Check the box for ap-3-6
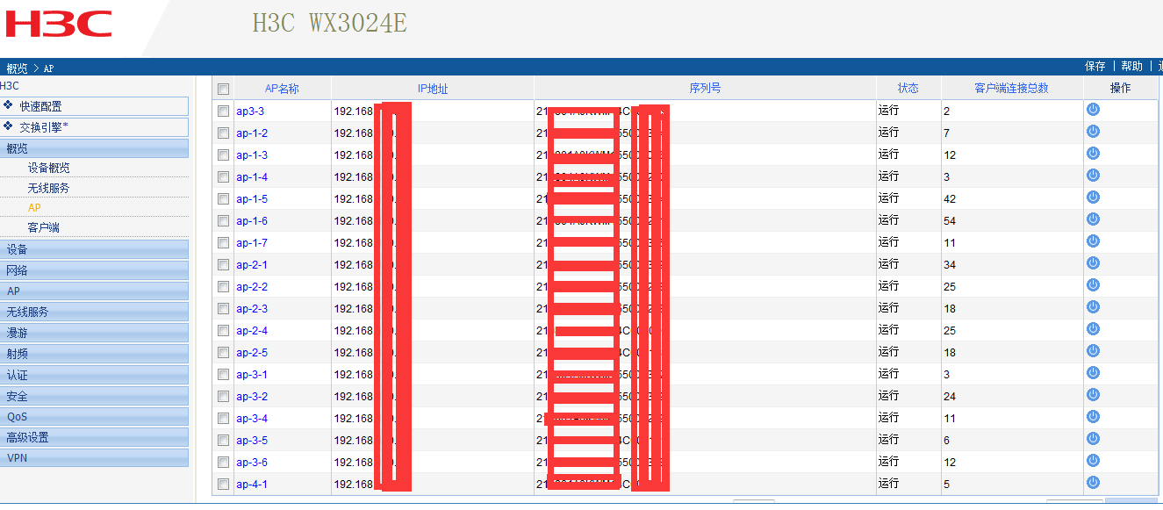 [x=223, y=463]
